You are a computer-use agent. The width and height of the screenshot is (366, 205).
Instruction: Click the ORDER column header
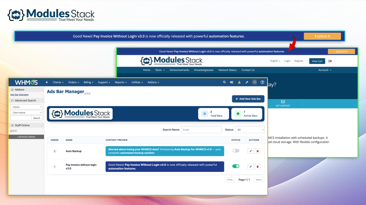click(55, 140)
